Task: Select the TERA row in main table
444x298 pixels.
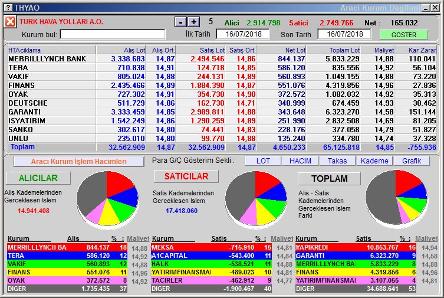Action: [x=222, y=67]
